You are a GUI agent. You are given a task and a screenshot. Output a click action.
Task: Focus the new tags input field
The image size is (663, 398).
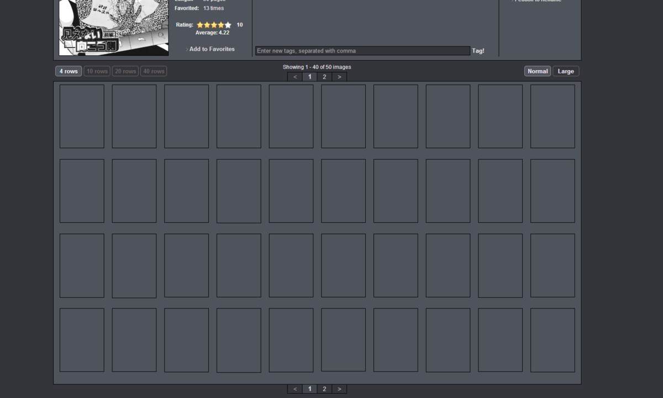[x=362, y=51]
